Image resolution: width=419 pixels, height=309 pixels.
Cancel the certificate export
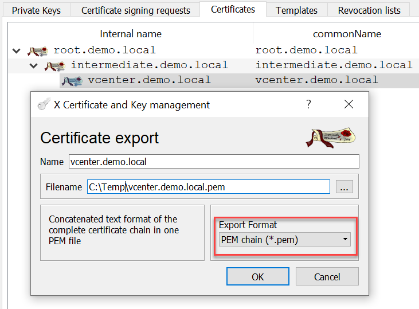pyautogui.click(x=327, y=276)
